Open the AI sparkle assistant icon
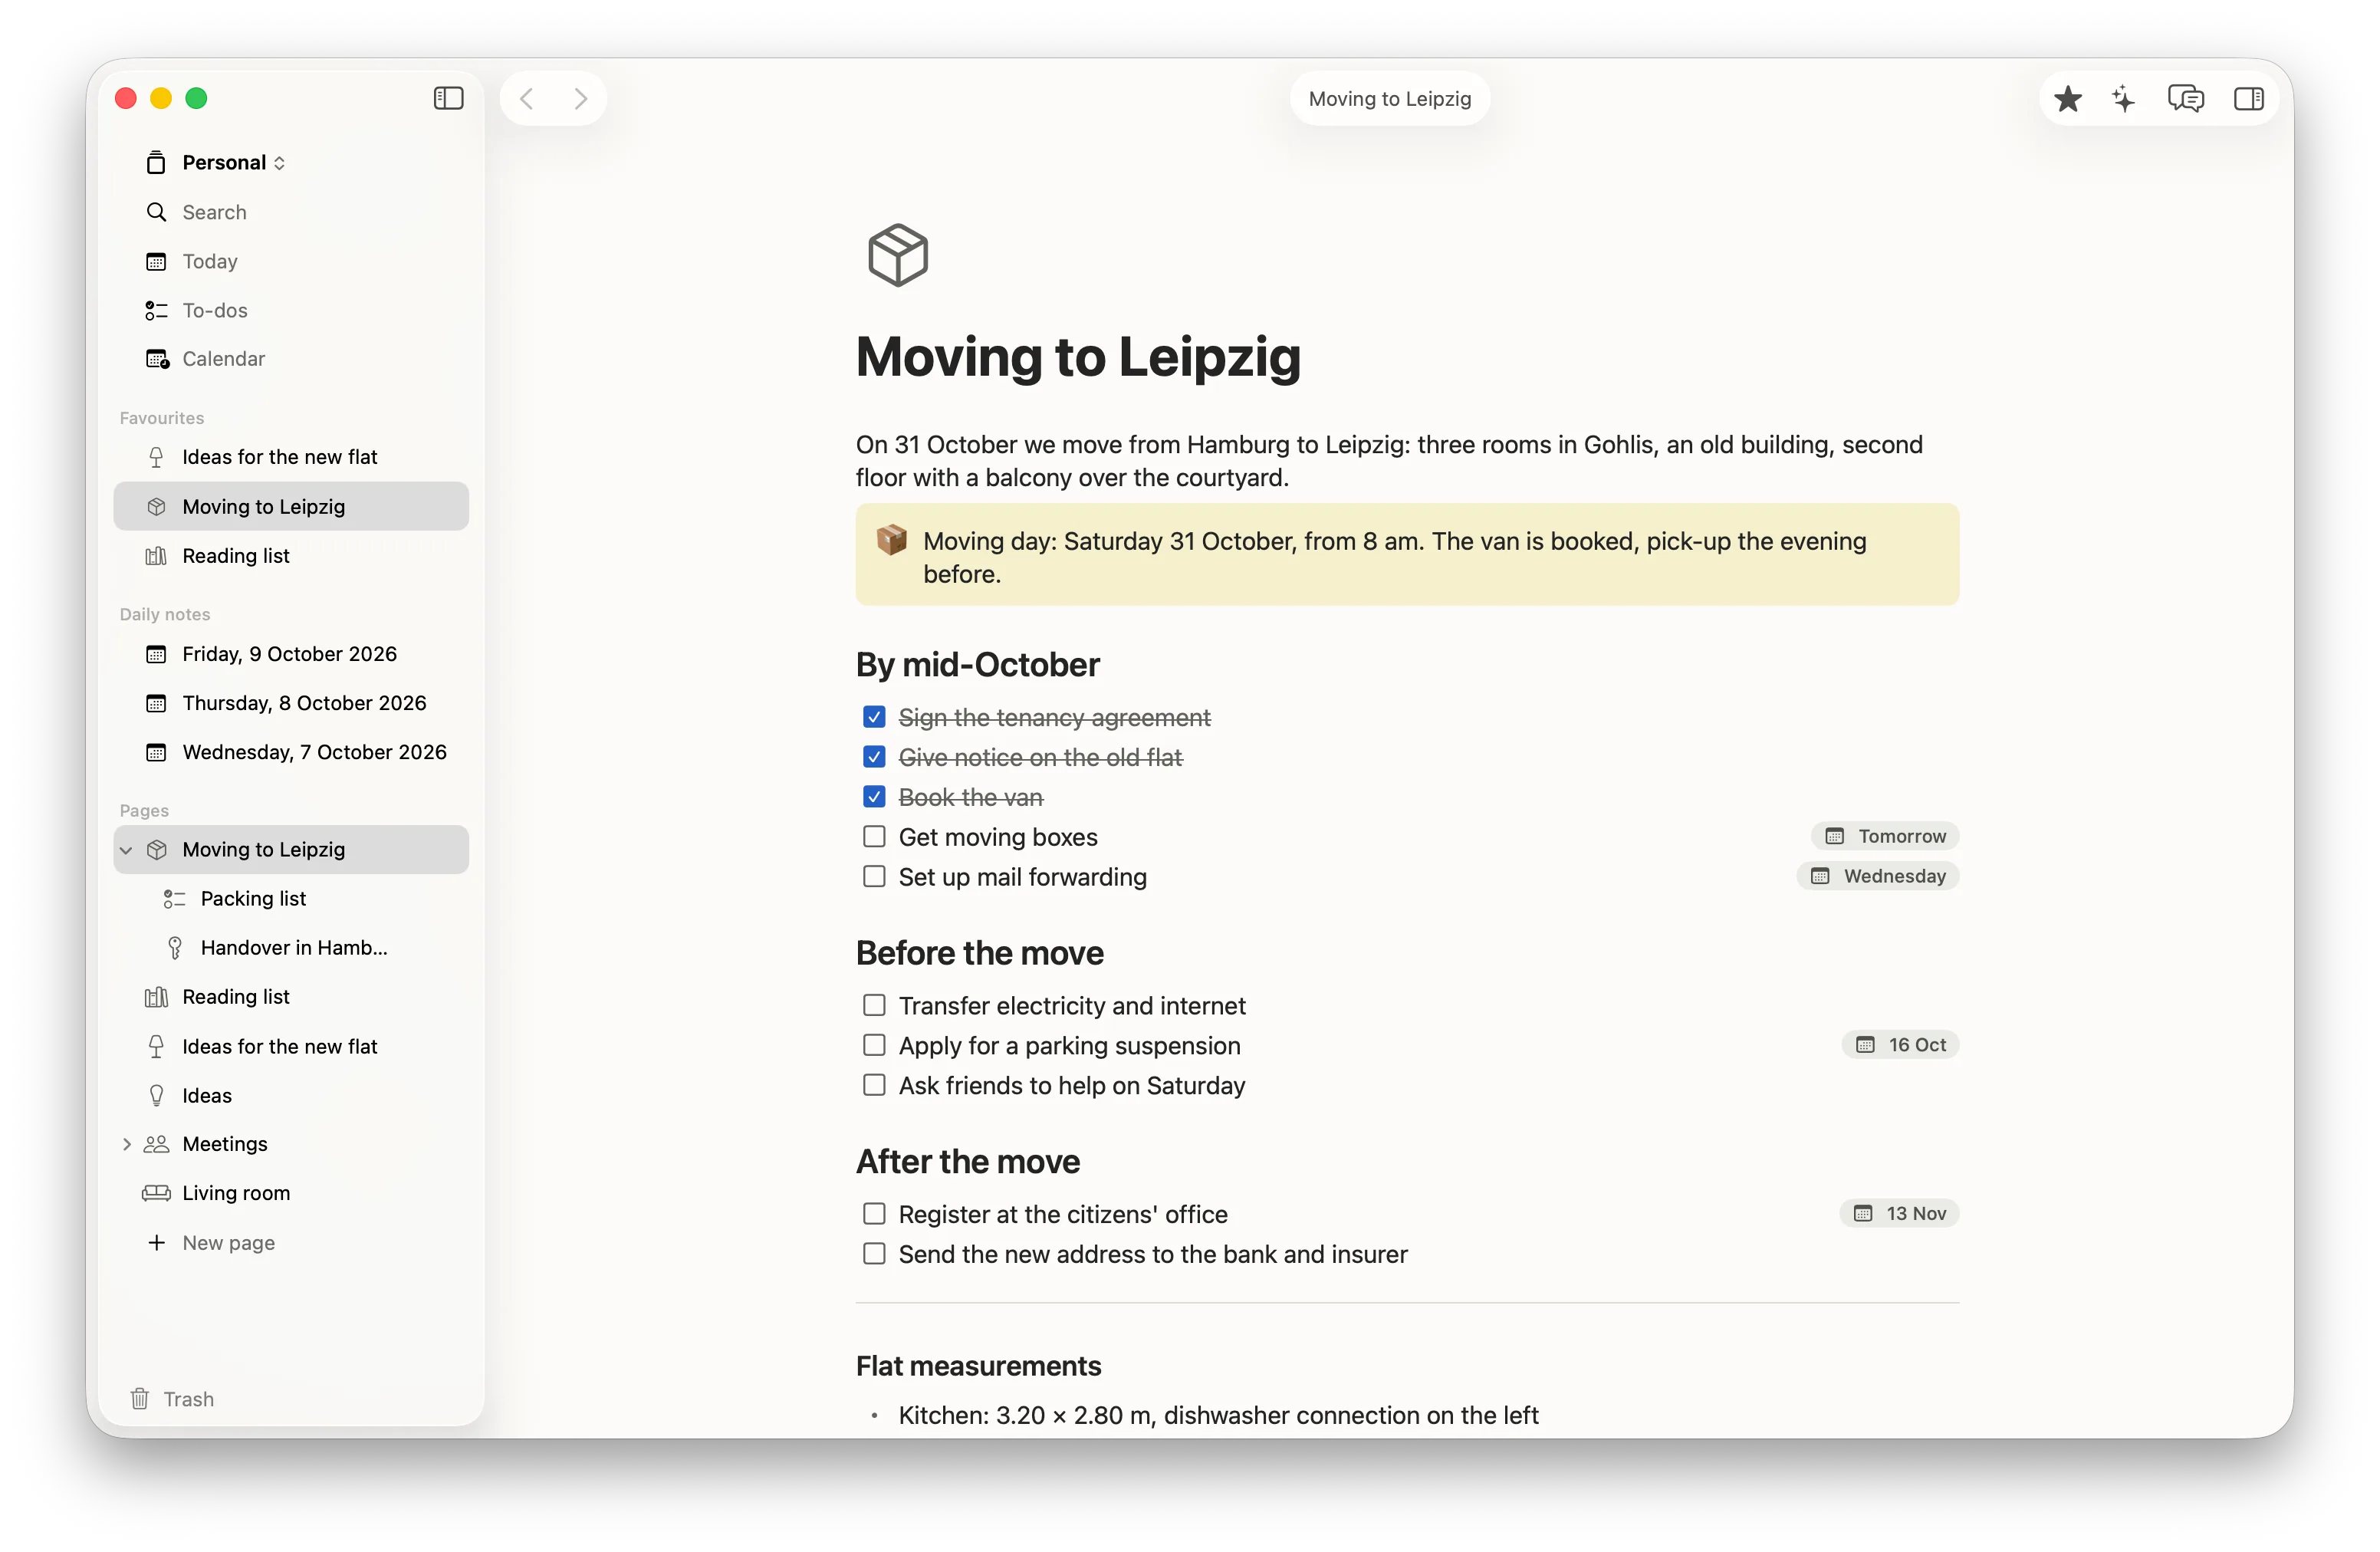Image resolution: width=2380 pixels, height=1552 pixels. (x=2124, y=98)
